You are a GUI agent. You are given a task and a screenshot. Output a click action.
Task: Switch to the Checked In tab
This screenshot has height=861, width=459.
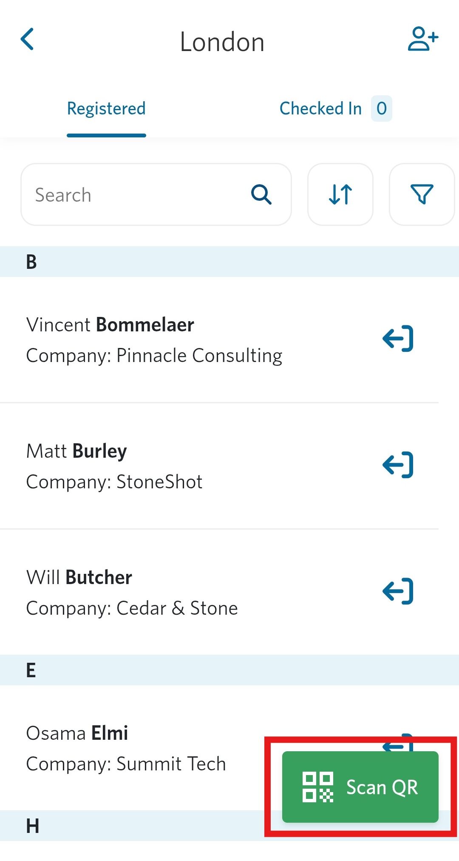click(x=320, y=109)
